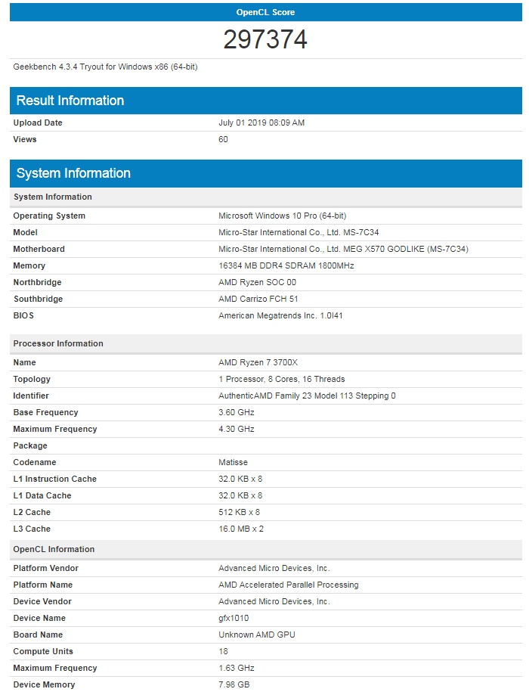
Task: Click the topology 1 Processor, 8 Cores value
Action: (282, 379)
